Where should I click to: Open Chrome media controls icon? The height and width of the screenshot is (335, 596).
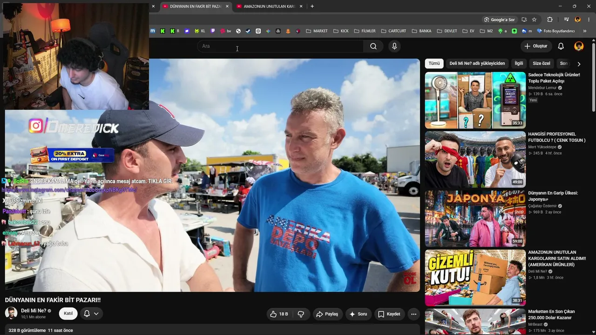tap(566, 20)
